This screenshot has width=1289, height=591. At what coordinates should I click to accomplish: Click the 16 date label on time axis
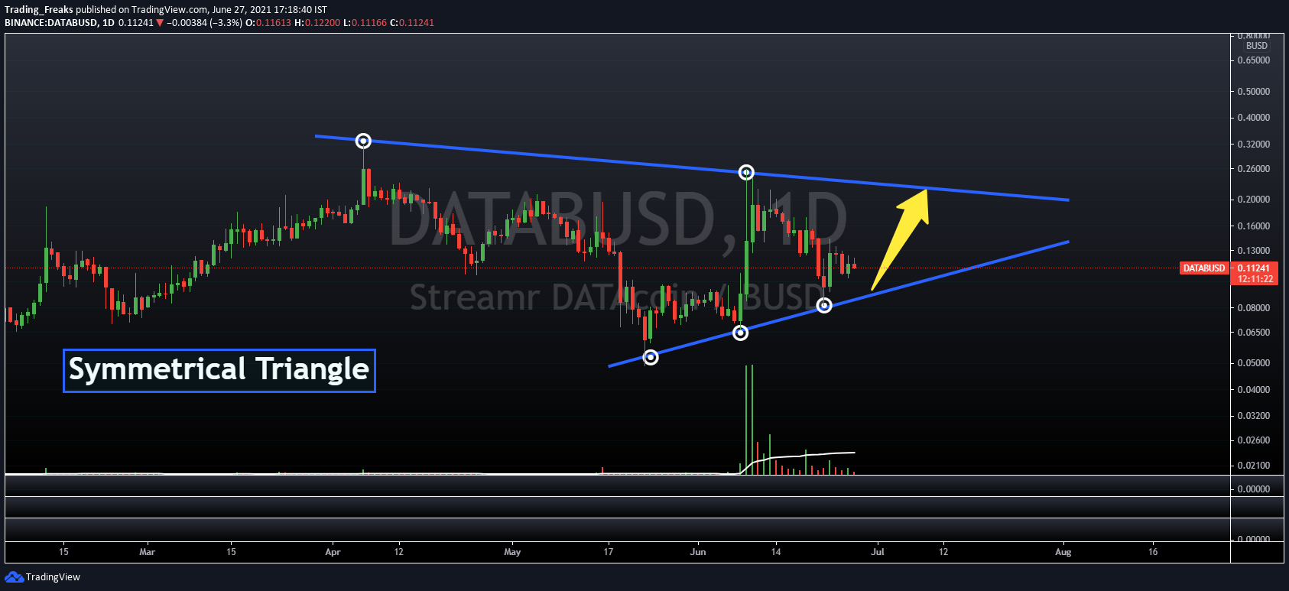[x=1153, y=552]
